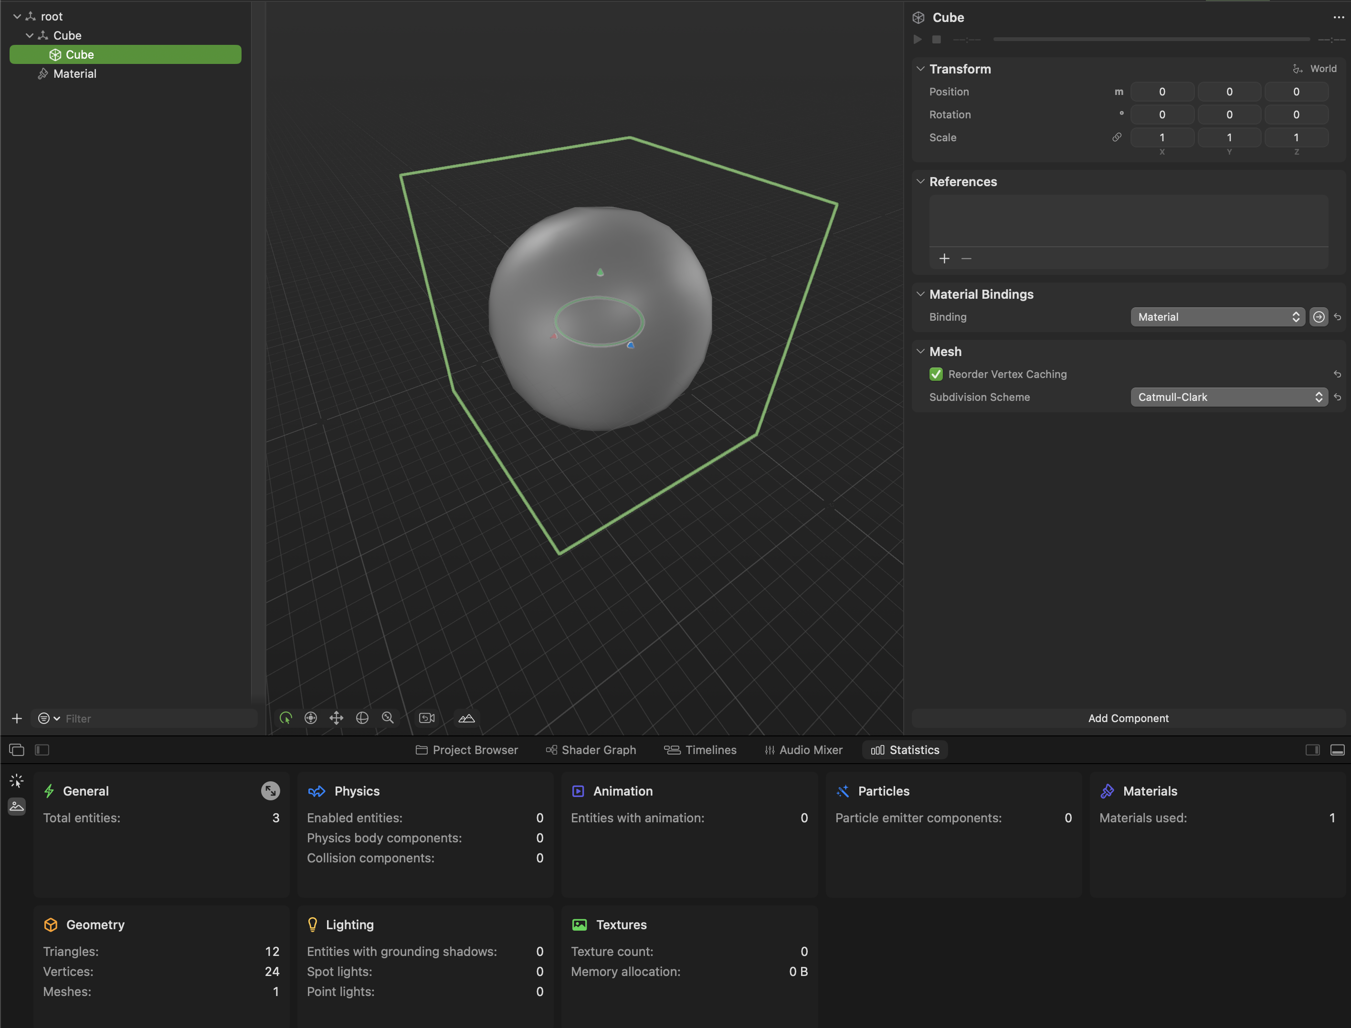Open the camera view options icon
This screenshot has width=1351, height=1028.
[x=427, y=718]
